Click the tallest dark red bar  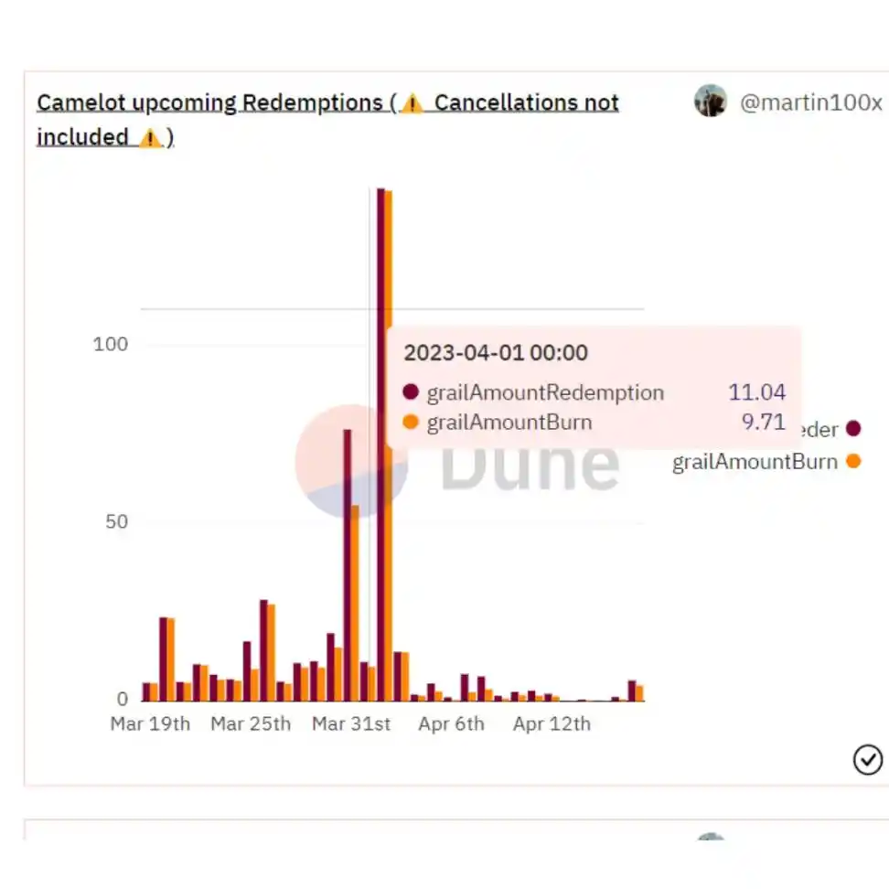(380, 445)
